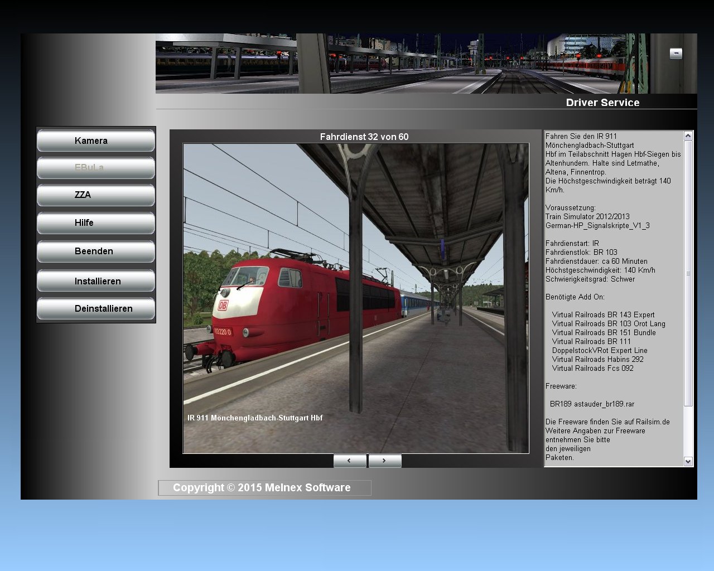Go to next Fahrdienst with right arrow
Image resolution: width=714 pixels, height=571 pixels.
[384, 461]
